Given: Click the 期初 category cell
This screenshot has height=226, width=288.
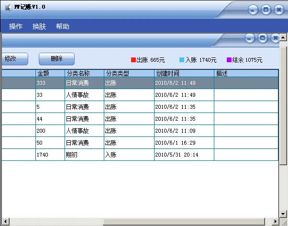Looking at the screenshot, I should (x=85, y=155).
